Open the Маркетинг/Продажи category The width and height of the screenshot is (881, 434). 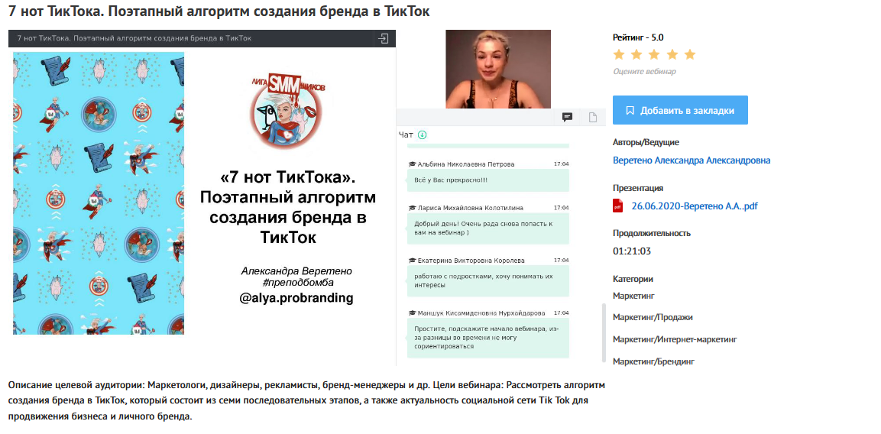653,317
